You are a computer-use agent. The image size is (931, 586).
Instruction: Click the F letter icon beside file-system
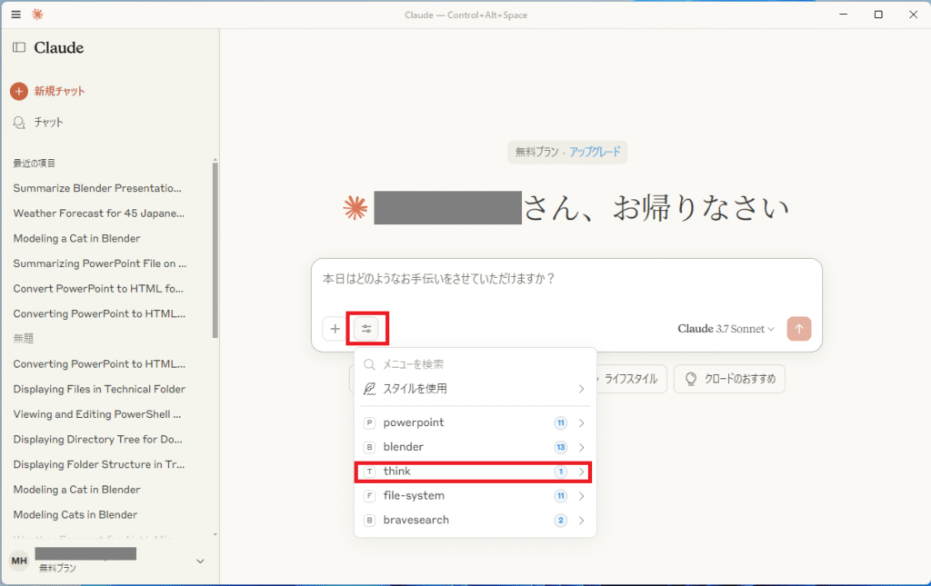coord(369,496)
